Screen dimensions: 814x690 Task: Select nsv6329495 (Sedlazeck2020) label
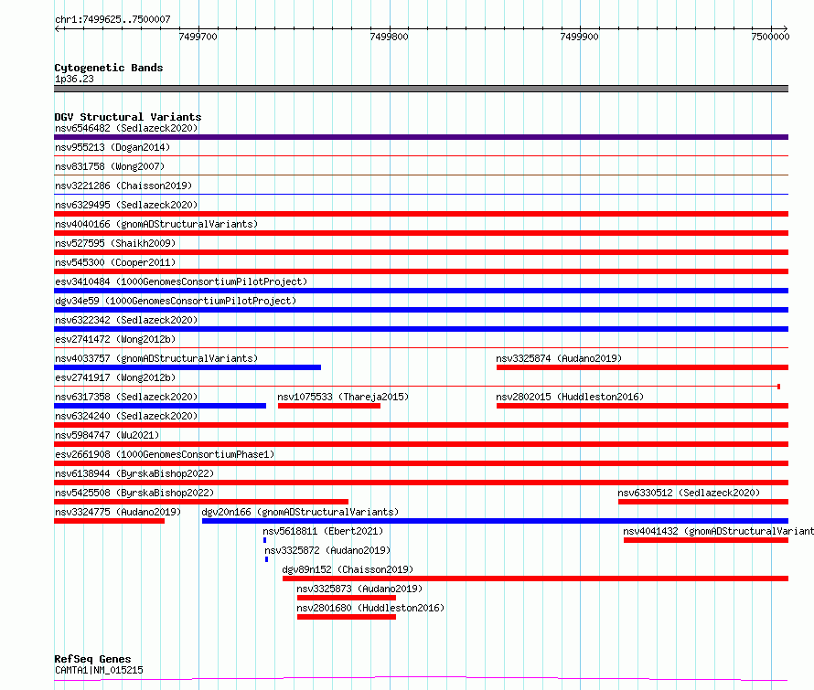pos(126,205)
